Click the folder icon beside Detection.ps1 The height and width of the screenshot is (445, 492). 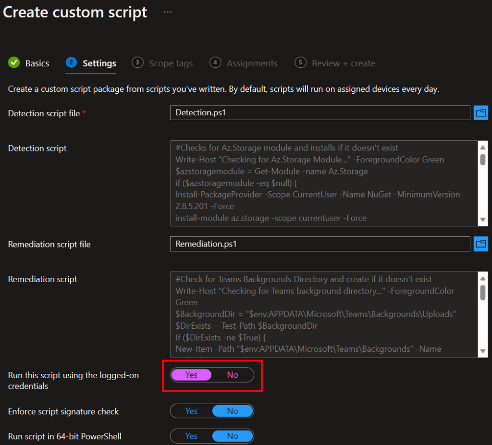(x=480, y=113)
